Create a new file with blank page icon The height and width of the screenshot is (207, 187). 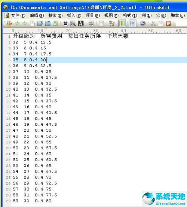(32, 24)
